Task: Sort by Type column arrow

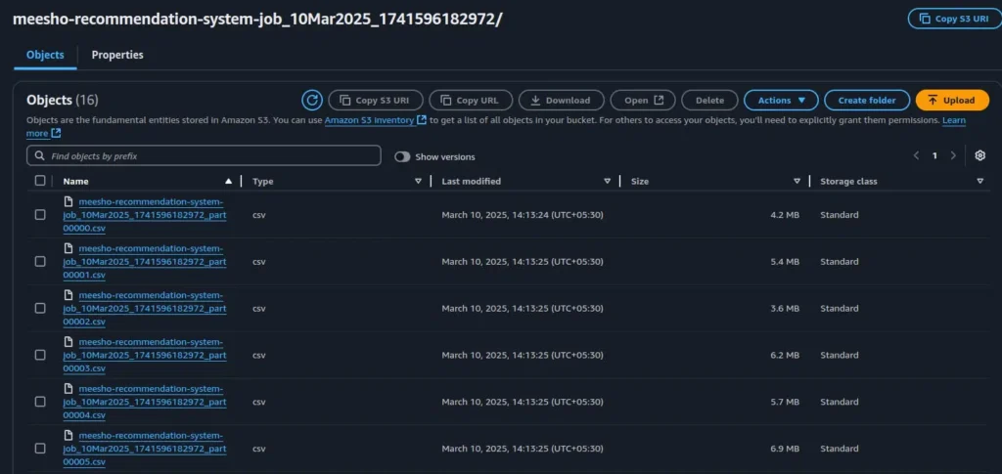Action: click(x=419, y=181)
